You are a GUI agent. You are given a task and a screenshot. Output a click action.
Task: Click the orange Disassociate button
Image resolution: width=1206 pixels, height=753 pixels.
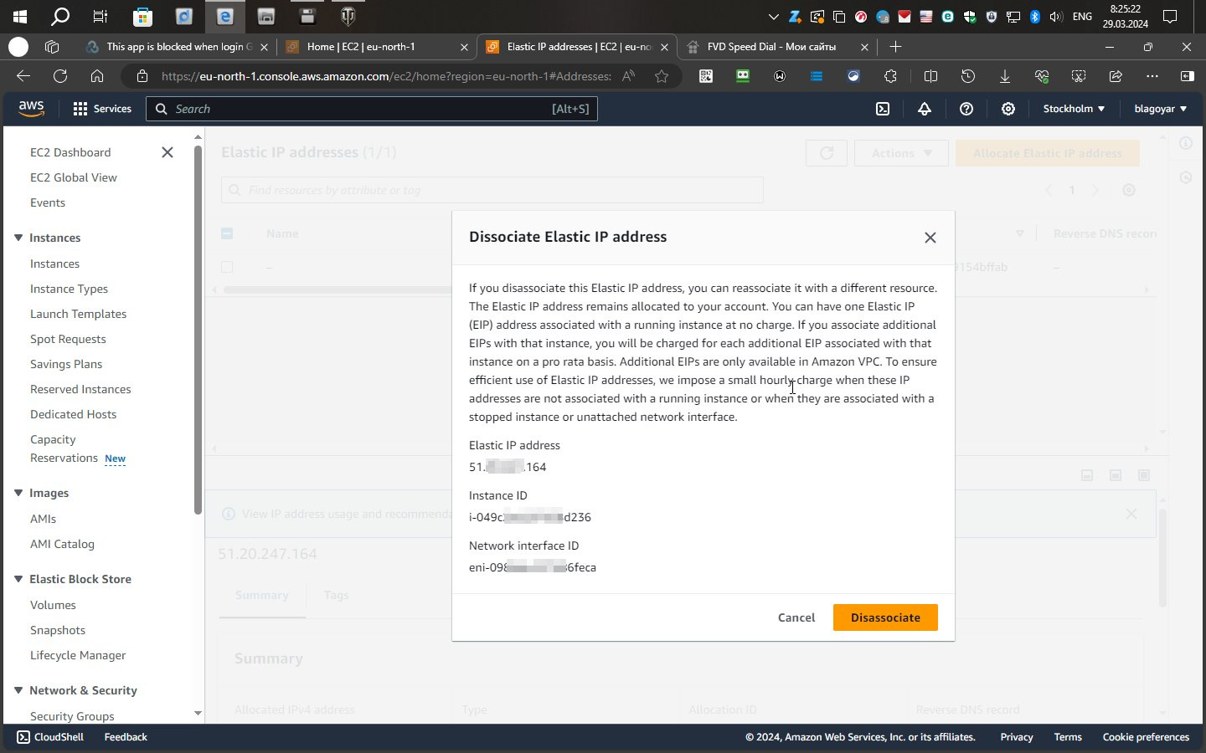pos(885,617)
